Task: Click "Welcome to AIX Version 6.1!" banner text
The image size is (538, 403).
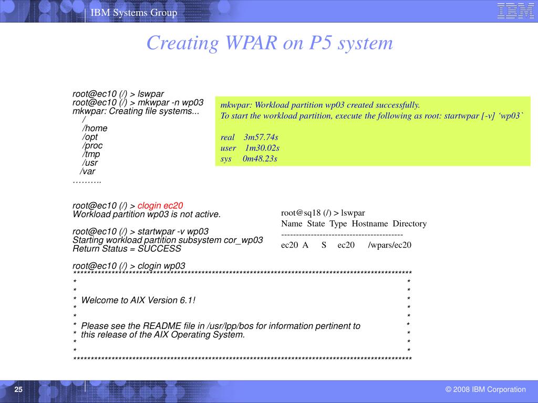Action: [x=138, y=300]
